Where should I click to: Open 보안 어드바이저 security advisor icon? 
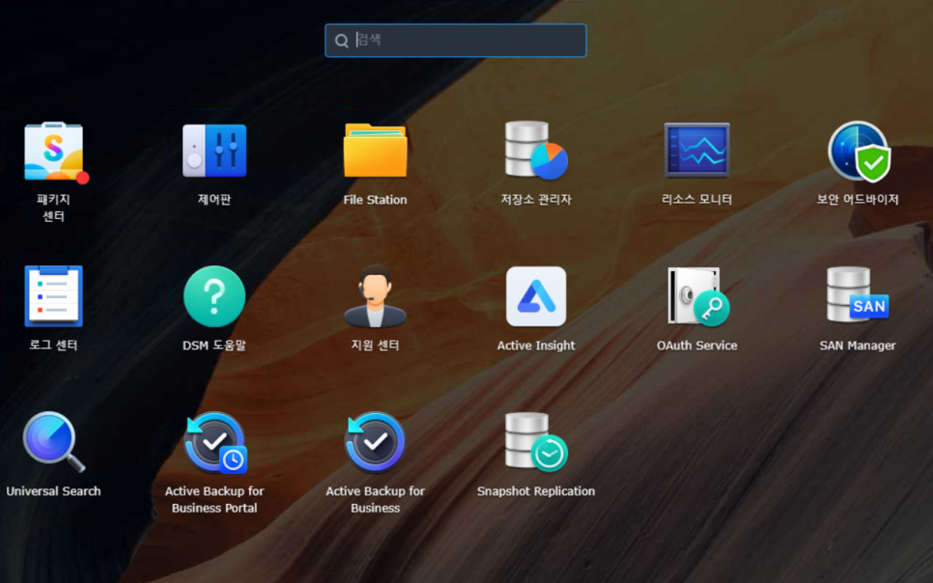pyautogui.click(x=858, y=152)
